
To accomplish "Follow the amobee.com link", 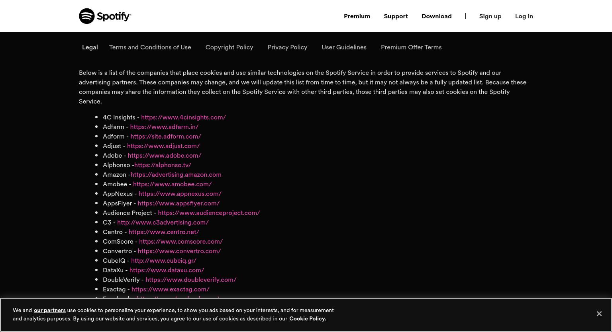I will [x=172, y=184].
